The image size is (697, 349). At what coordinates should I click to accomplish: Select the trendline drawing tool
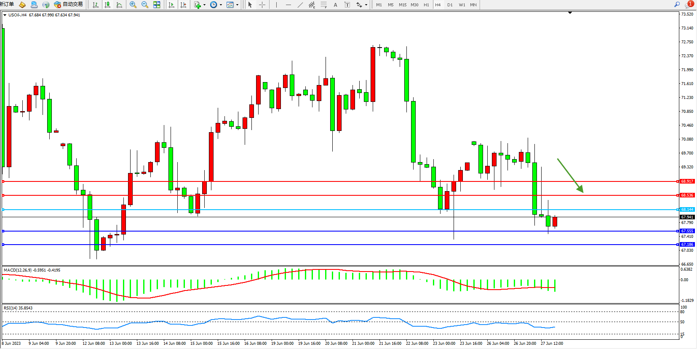tap(300, 5)
